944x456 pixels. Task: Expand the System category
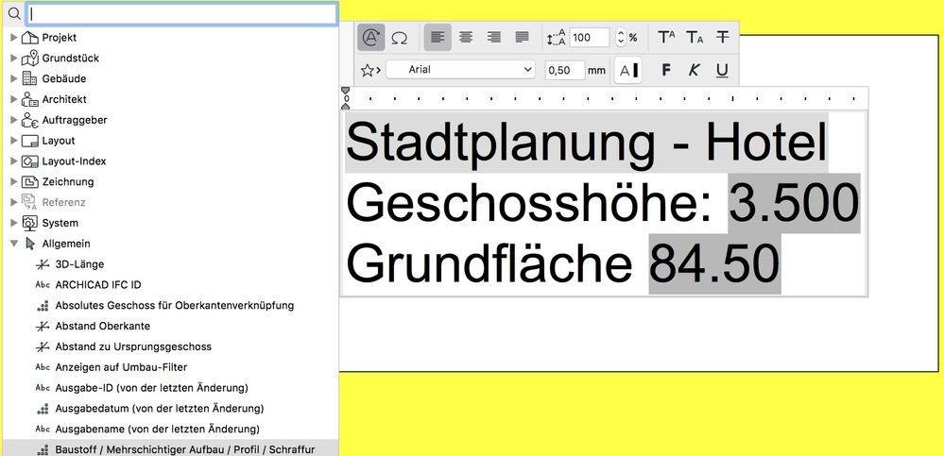14,223
